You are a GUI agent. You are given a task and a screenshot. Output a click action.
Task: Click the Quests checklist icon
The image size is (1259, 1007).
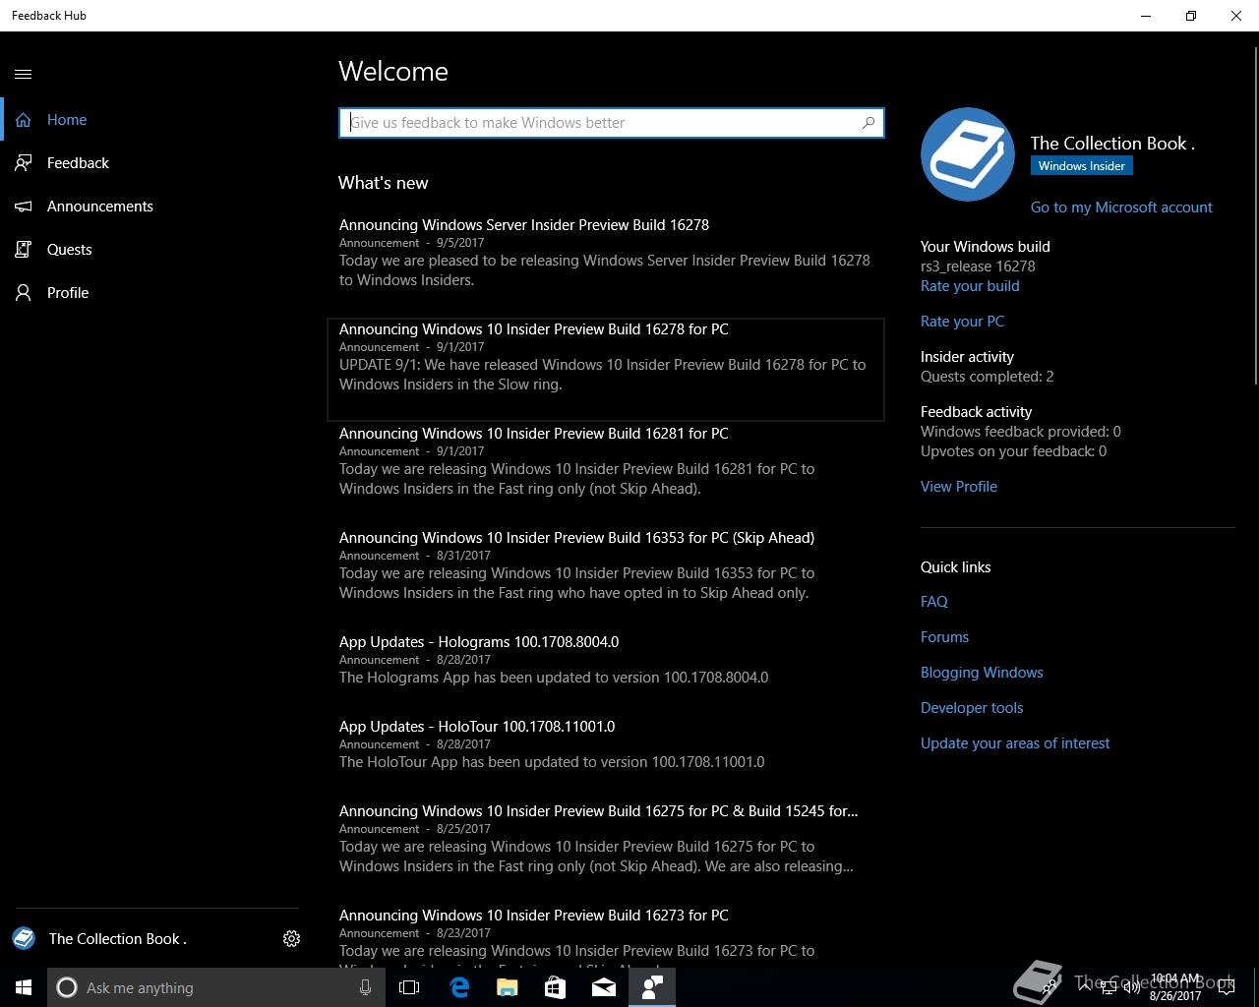click(24, 250)
